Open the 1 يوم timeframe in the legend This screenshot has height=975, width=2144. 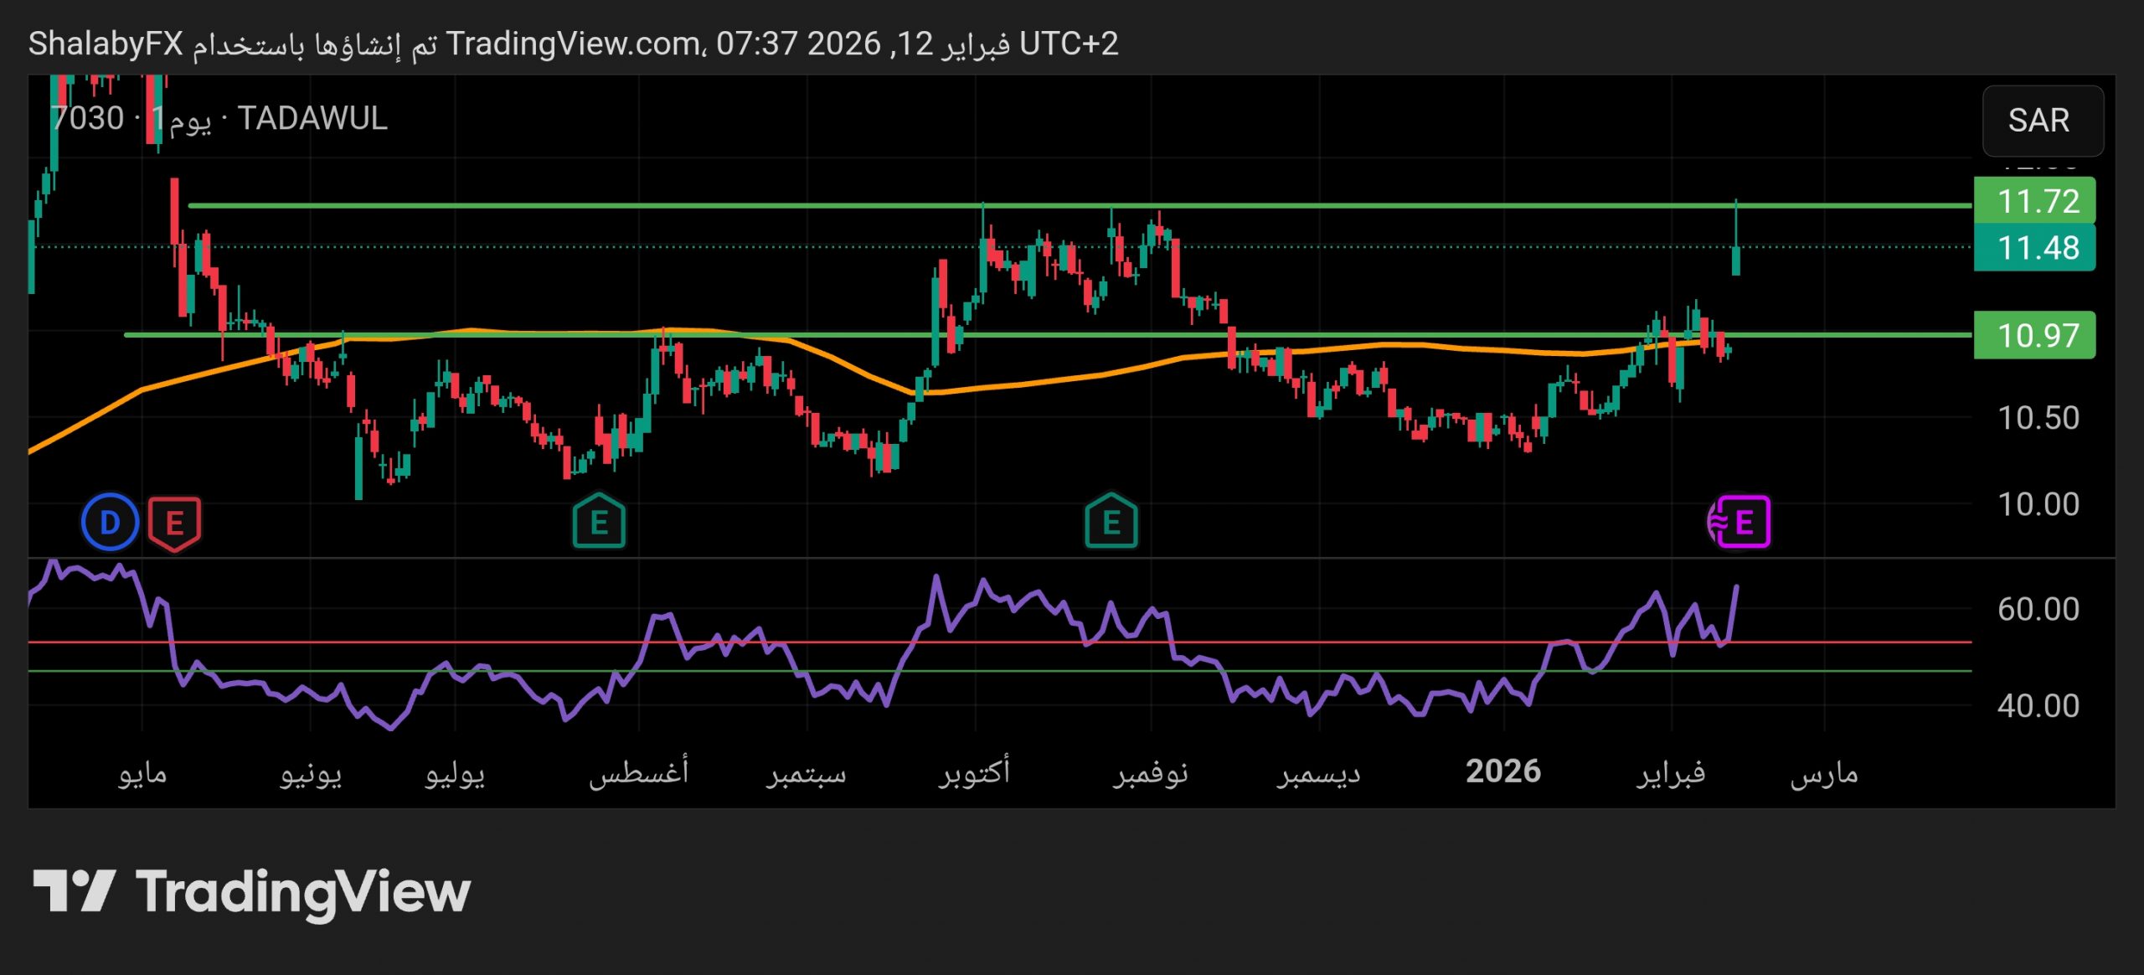(x=185, y=119)
